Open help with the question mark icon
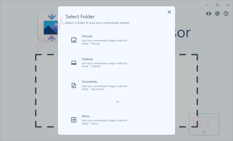 click(x=226, y=14)
